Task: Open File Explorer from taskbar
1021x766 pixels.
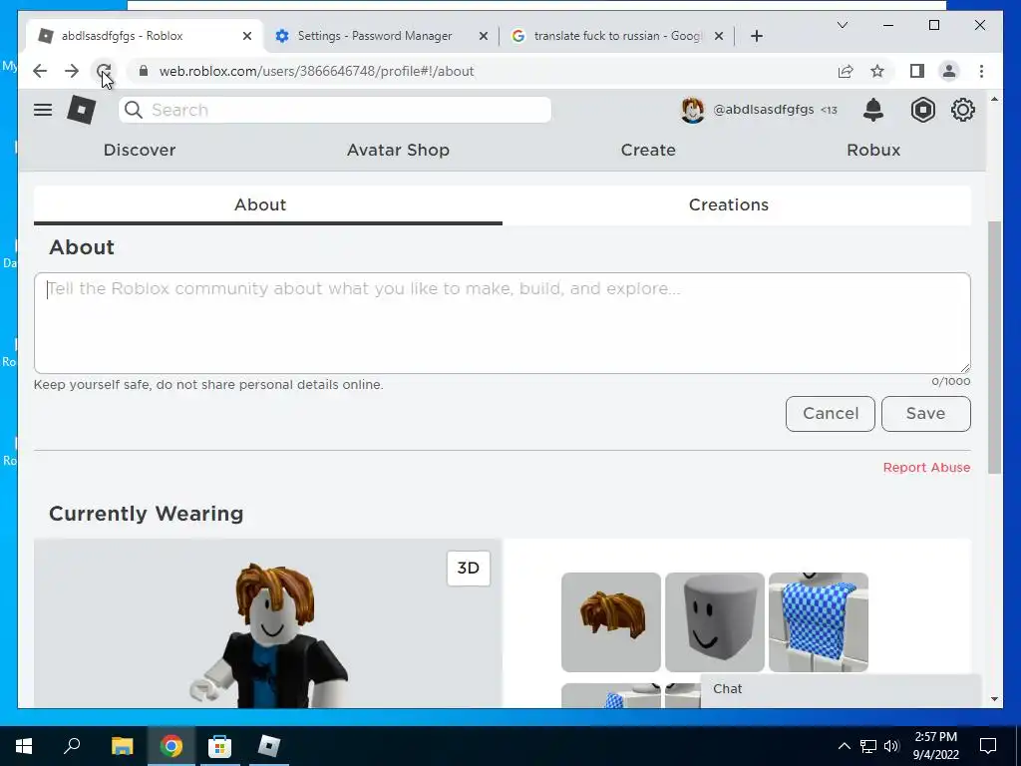Action: click(122, 746)
